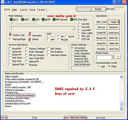The width and height of the screenshot is (128, 120).
Task: Click the ADSP green flash file indicator
Action: pyautogui.click(x=43, y=19)
